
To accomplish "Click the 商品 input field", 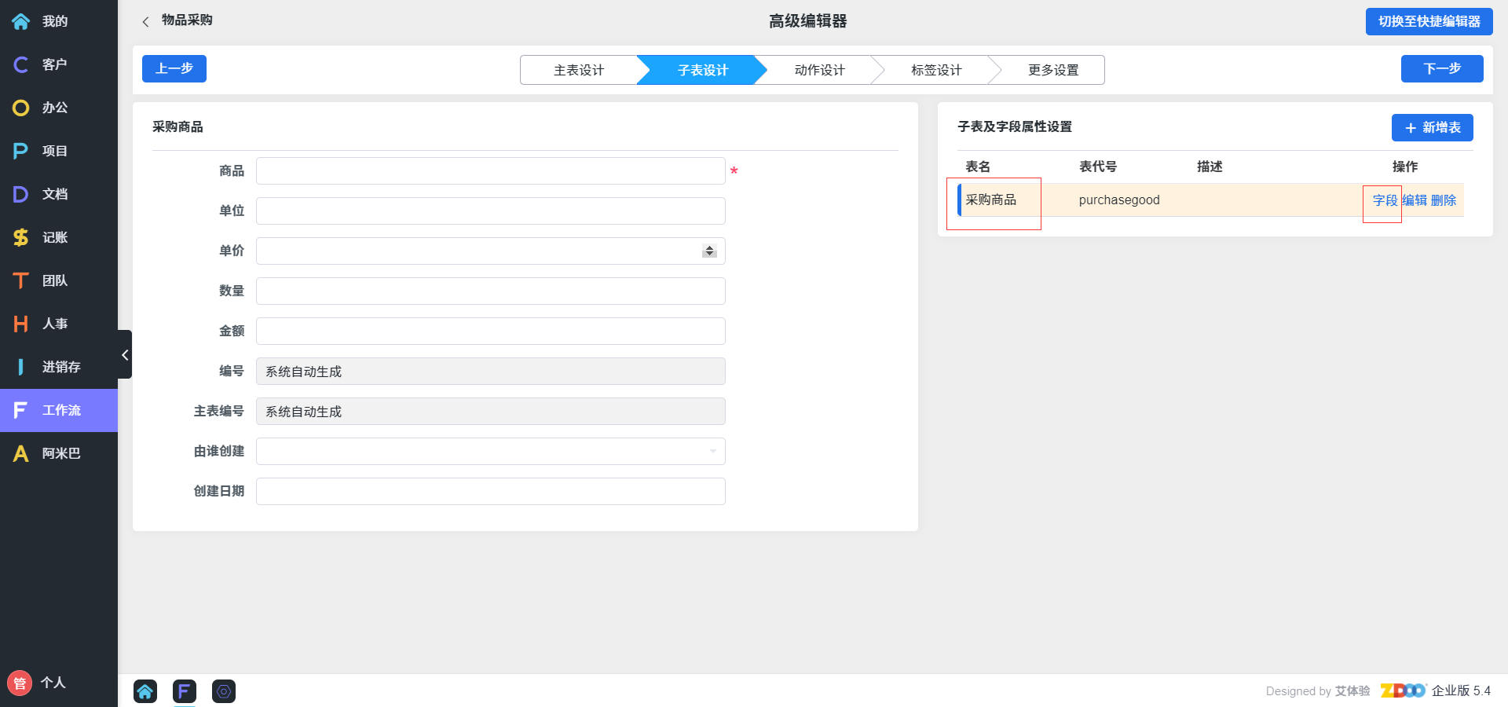I will (x=490, y=170).
